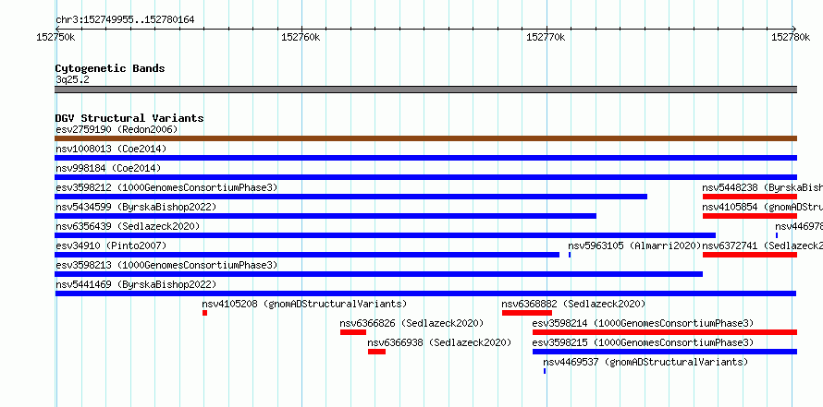The image size is (823, 407).
Task: Open nsv4469537 (gnomADStructuralVariants) label
Action: pos(645,362)
